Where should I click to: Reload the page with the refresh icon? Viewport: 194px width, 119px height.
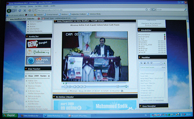(20, 11)
